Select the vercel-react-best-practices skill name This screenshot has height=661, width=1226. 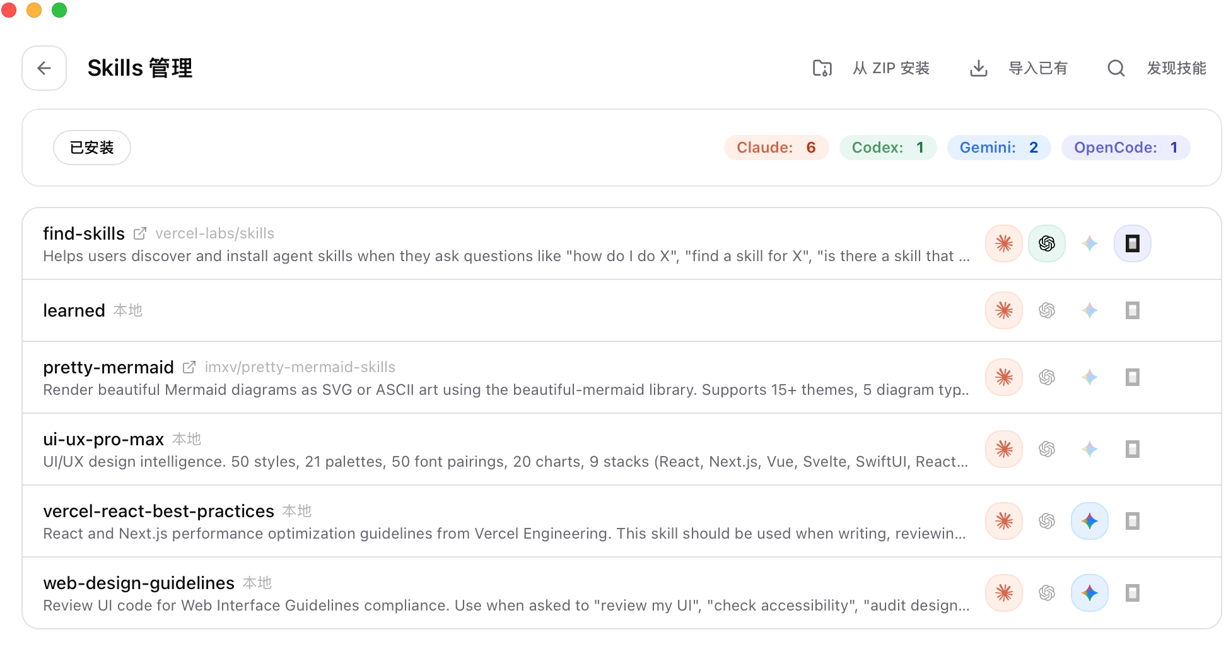tap(158, 512)
